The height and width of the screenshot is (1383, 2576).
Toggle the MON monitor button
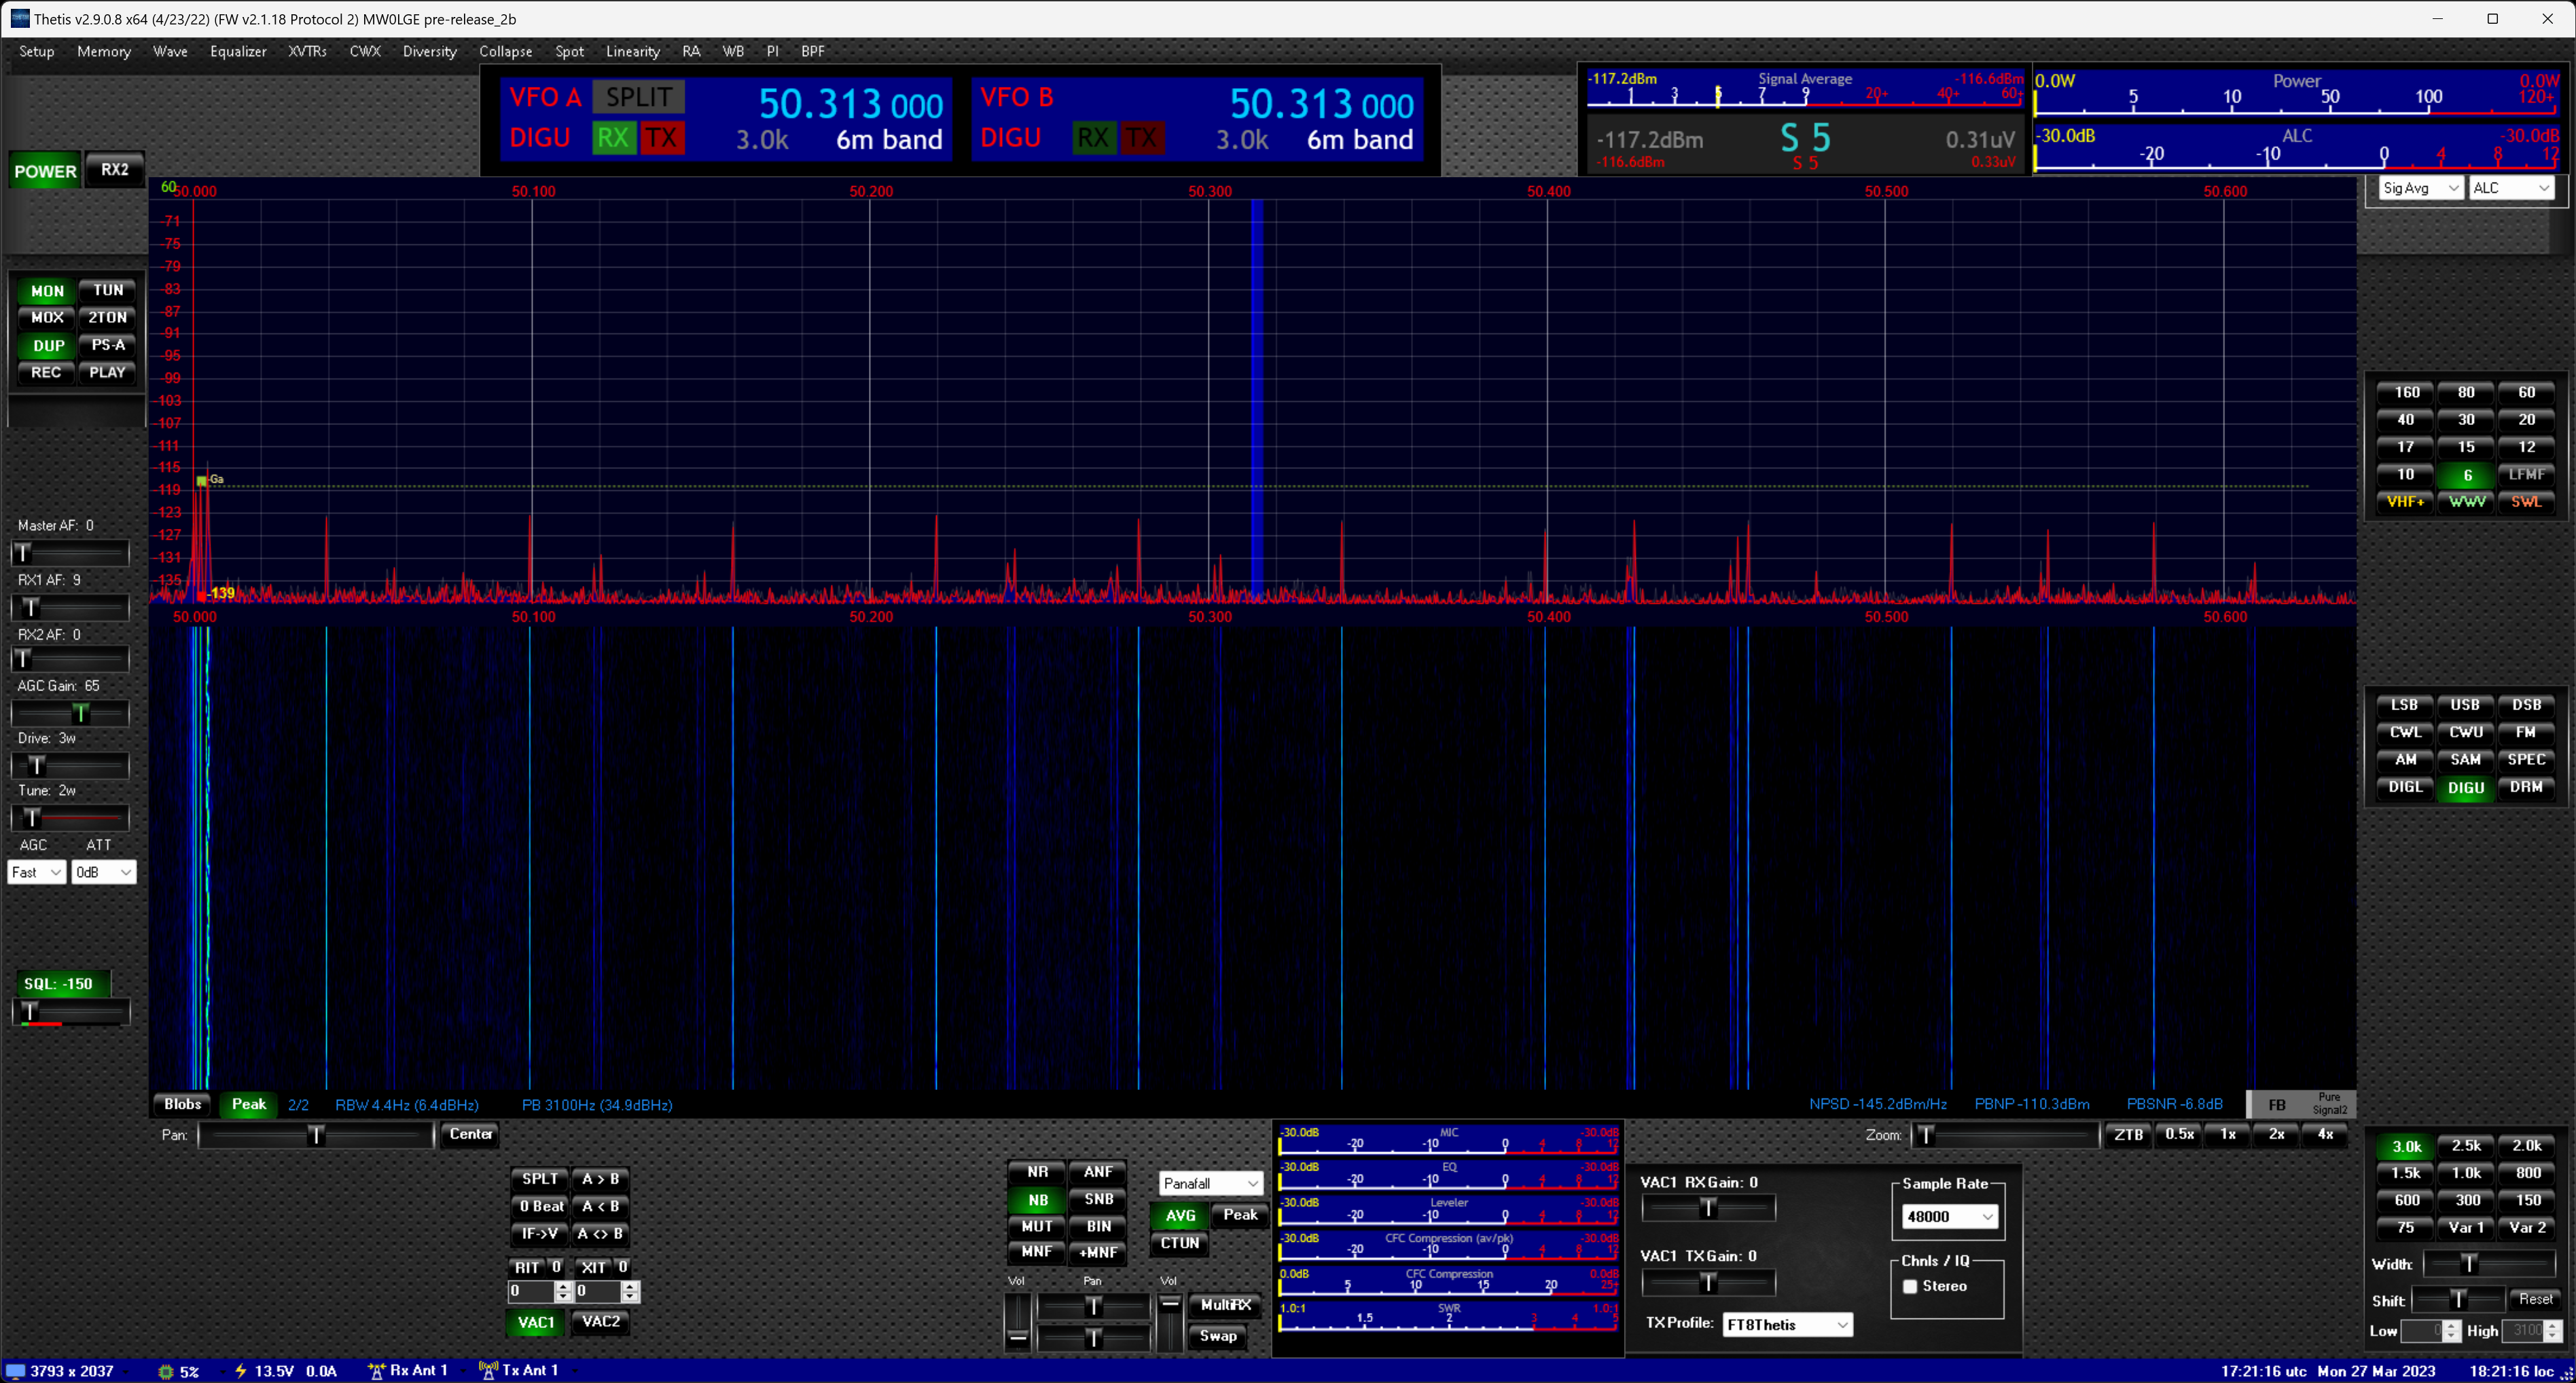[46, 290]
